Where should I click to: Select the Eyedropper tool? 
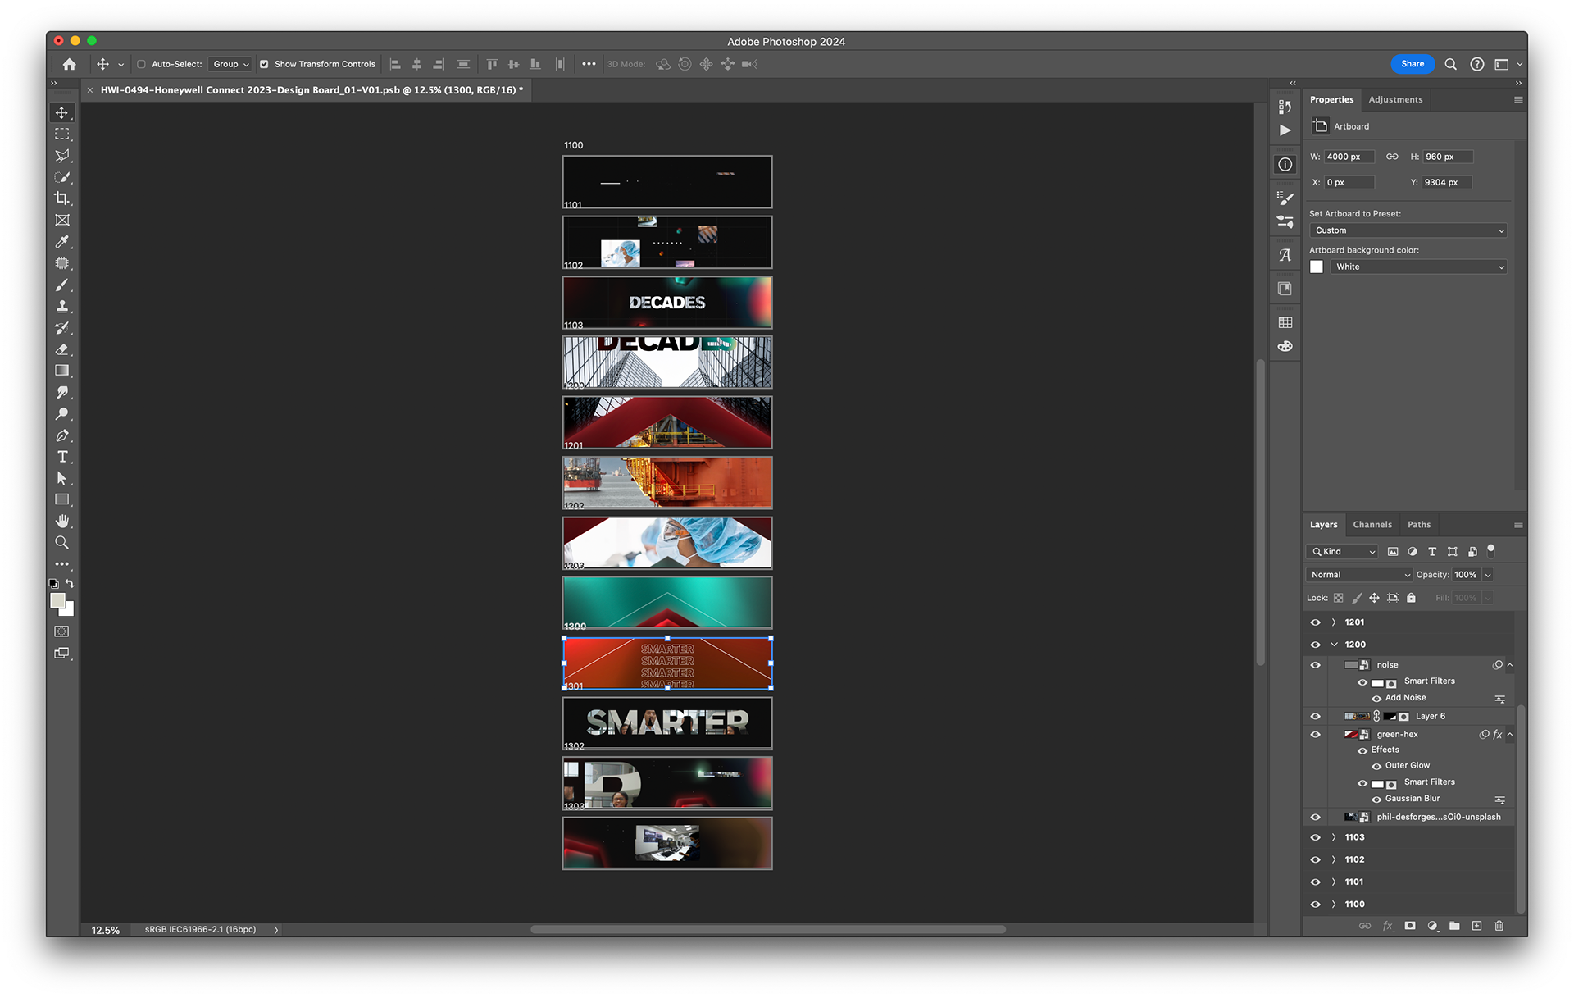tap(62, 241)
